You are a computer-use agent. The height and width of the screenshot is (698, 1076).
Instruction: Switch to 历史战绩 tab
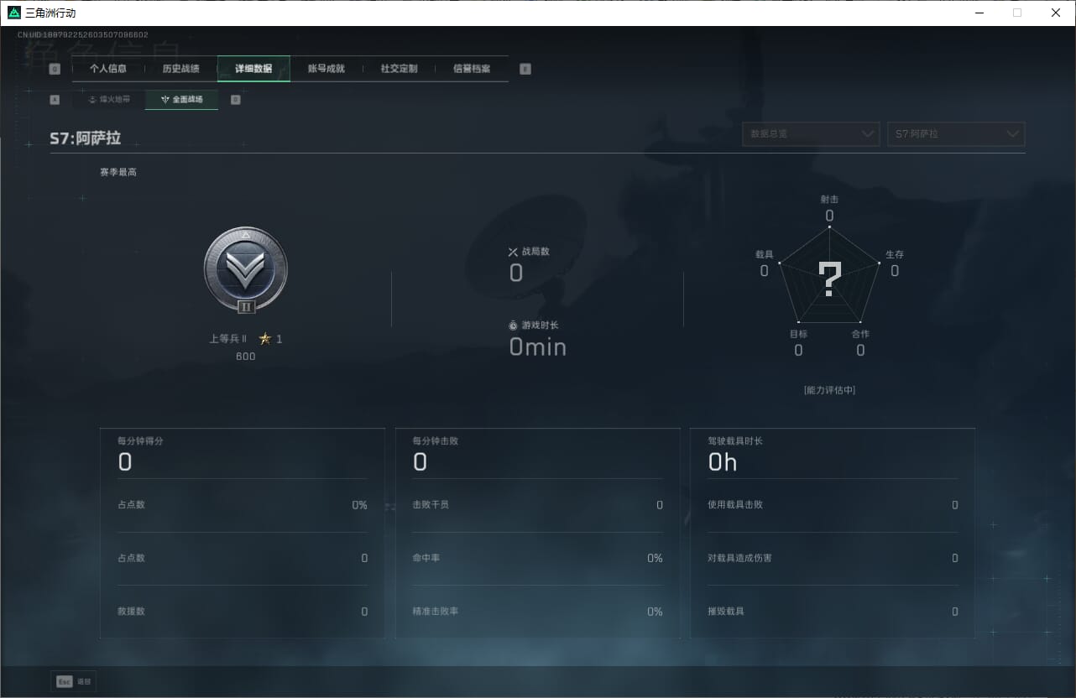[181, 69]
